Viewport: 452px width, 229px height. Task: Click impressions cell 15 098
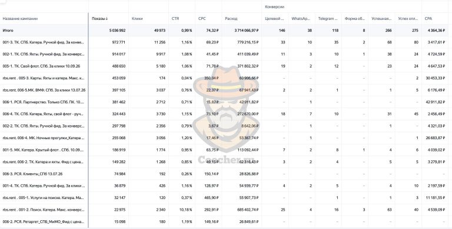pyautogui.click(x=120, y=222)
